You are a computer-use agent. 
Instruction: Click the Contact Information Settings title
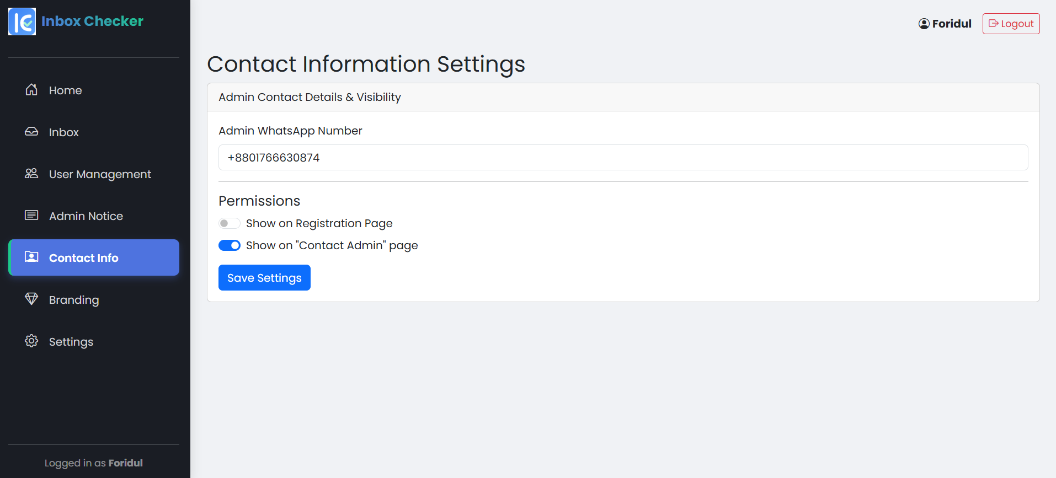(x=366, y=64)
